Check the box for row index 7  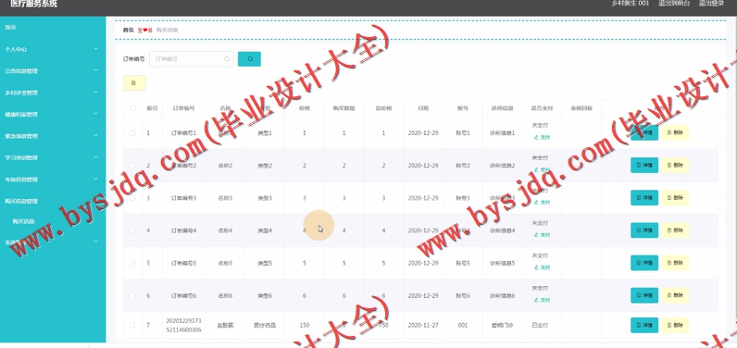(x=132, y=325)
